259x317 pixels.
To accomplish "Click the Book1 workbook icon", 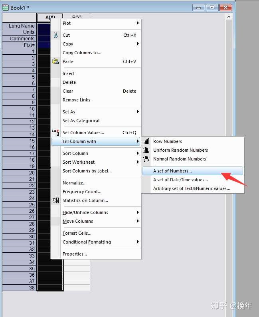I will point(5,8).
